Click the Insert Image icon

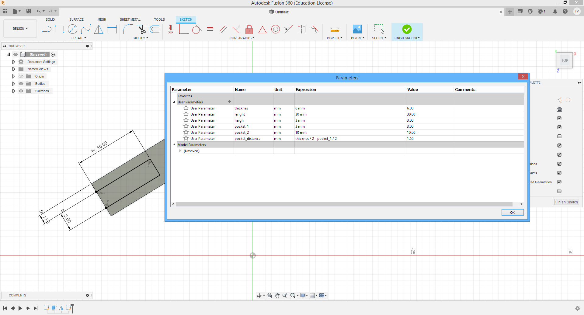tap(357, 29)
